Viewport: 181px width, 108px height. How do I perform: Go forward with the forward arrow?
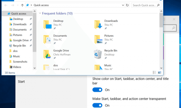[x=13, y=5]
